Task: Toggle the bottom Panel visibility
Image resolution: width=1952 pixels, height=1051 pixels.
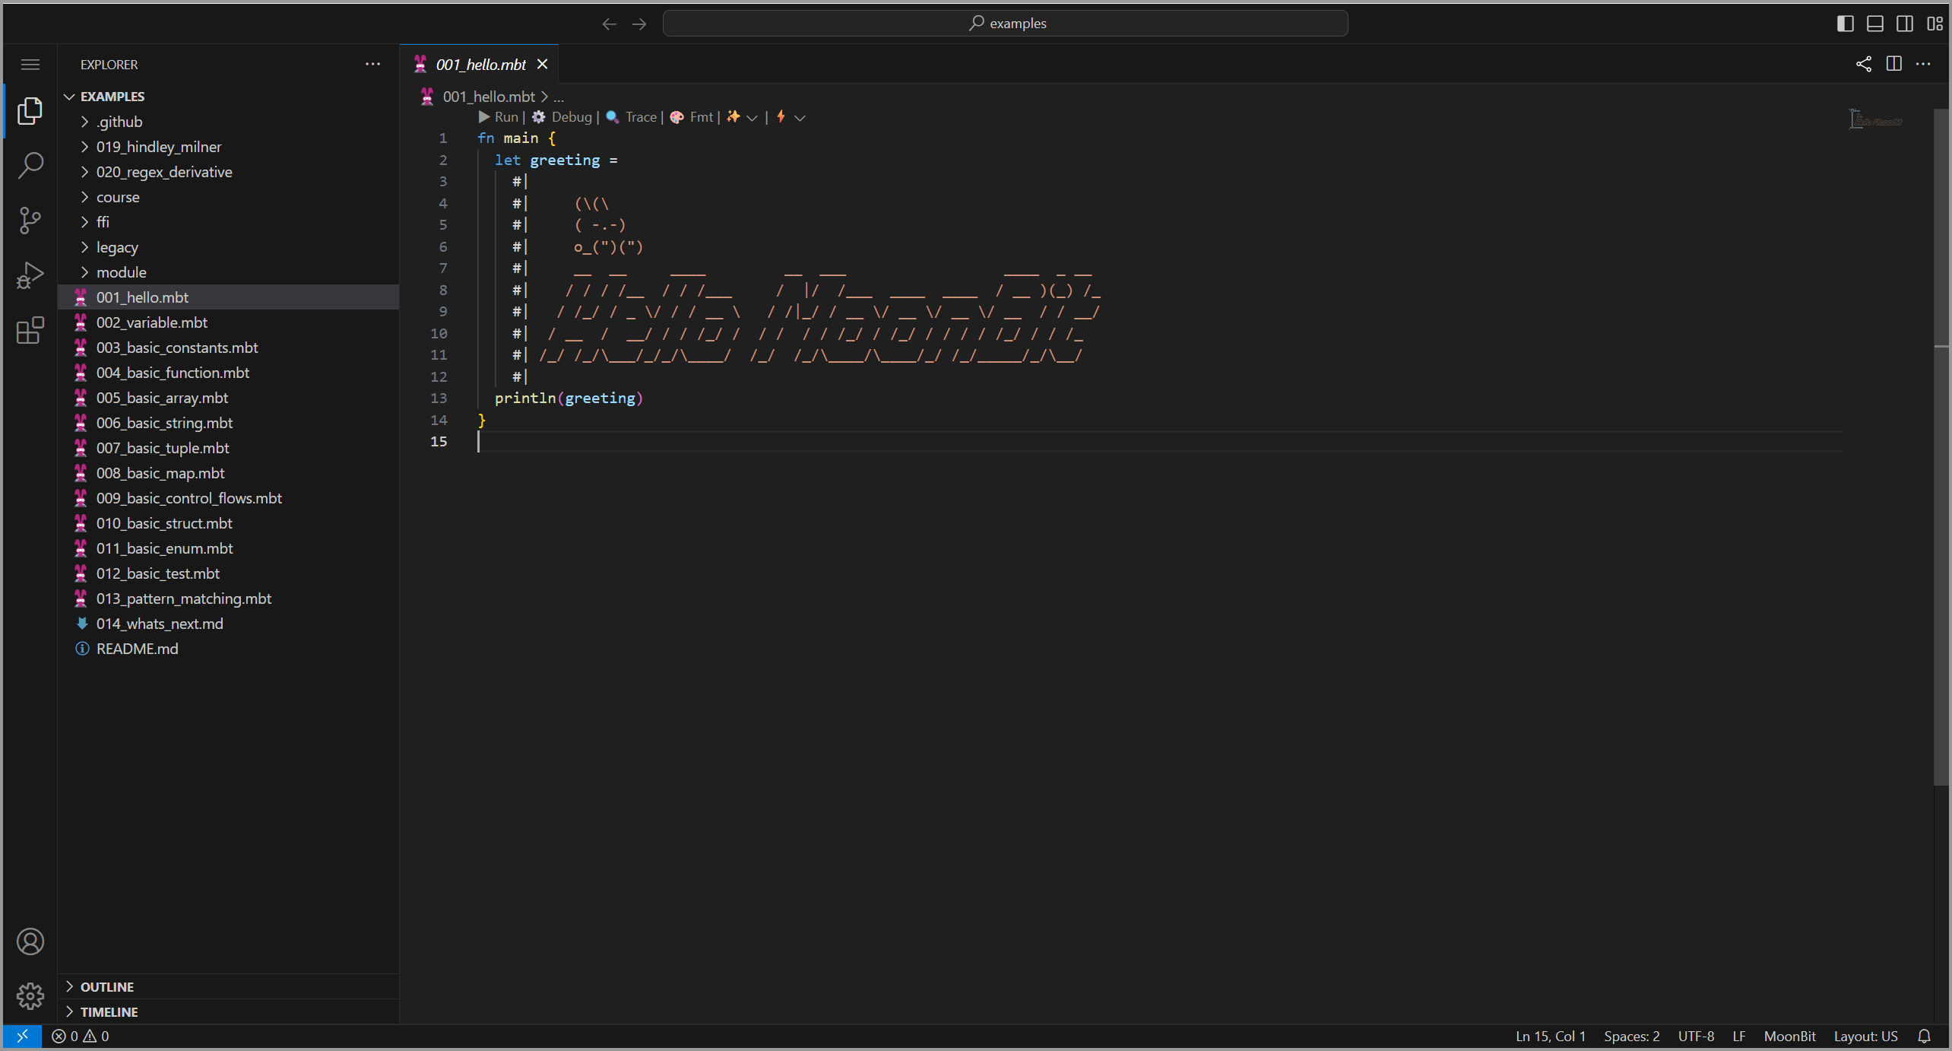Action: point(1875,24)
